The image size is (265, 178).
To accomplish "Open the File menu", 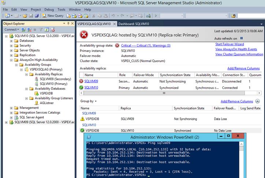I will pos(5,10).
